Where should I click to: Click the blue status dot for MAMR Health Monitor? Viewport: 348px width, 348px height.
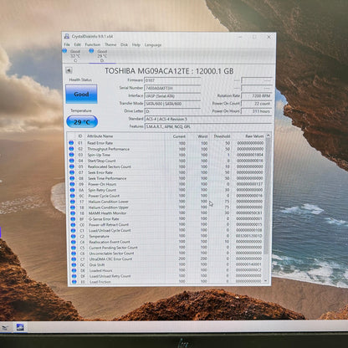coord(73,213)
